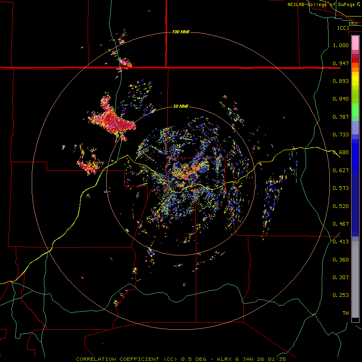
Task: Select the 0.733 scale label
Action: click(341, 134)
